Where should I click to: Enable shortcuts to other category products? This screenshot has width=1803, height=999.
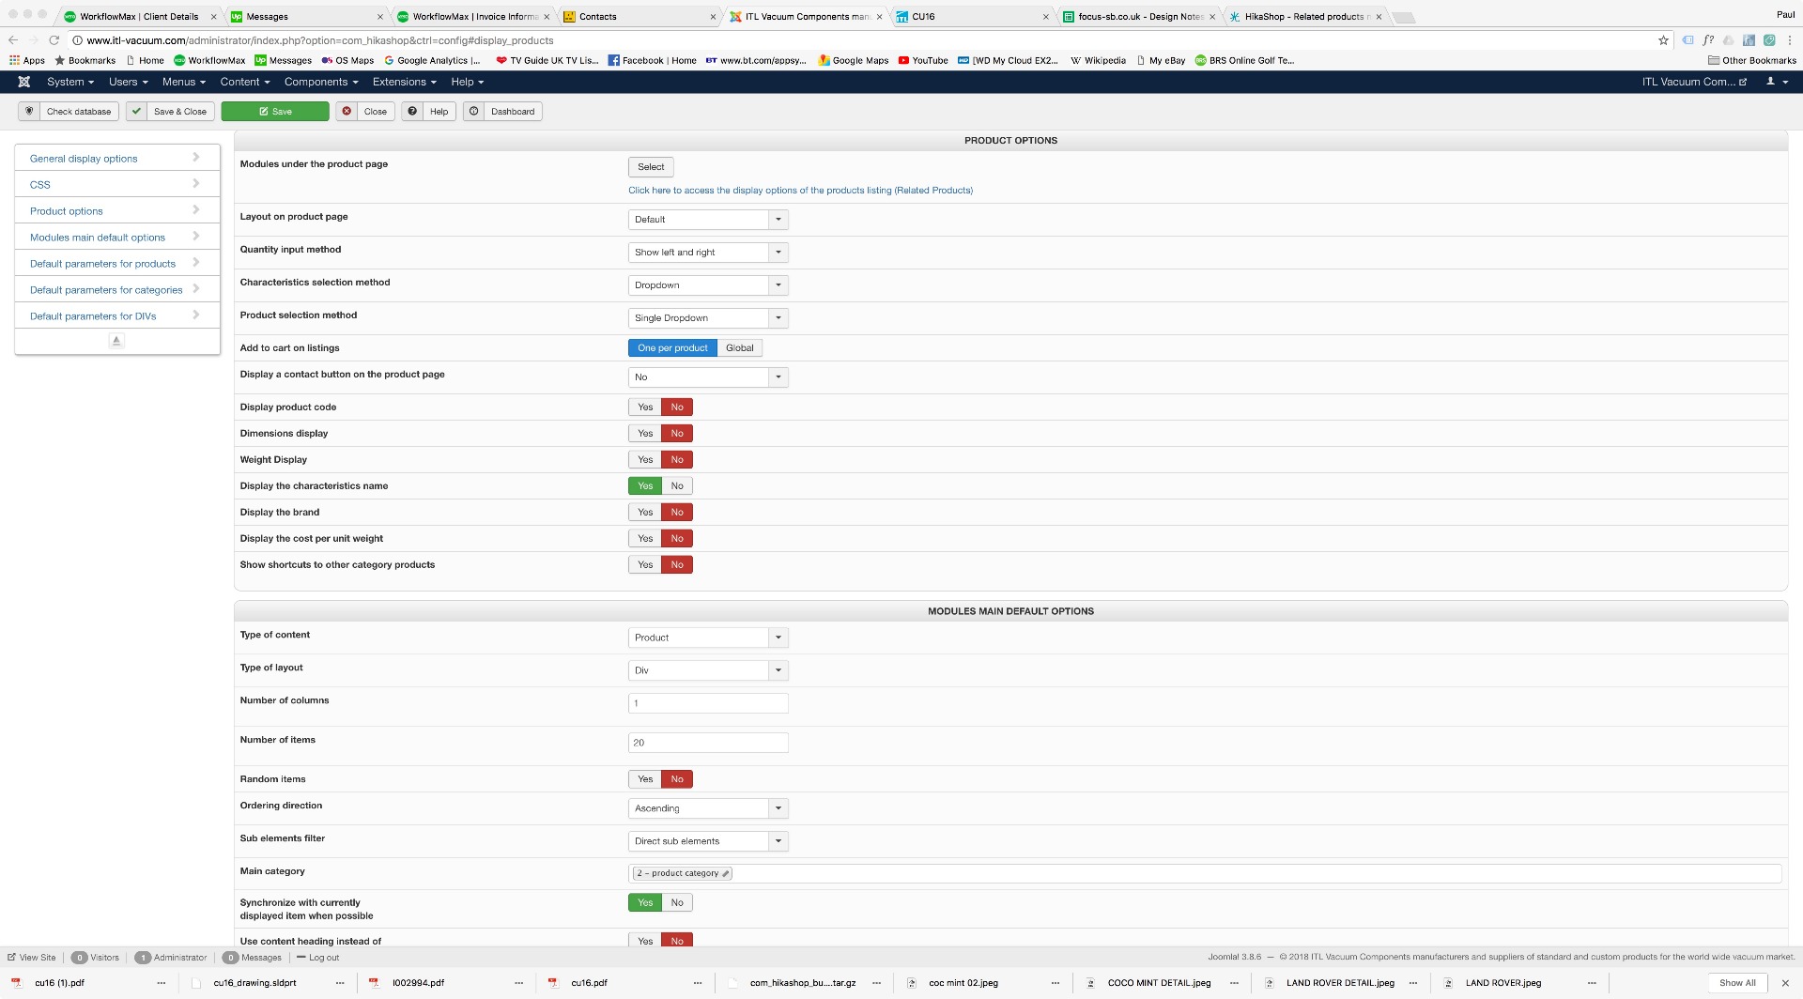pos(645,564)
